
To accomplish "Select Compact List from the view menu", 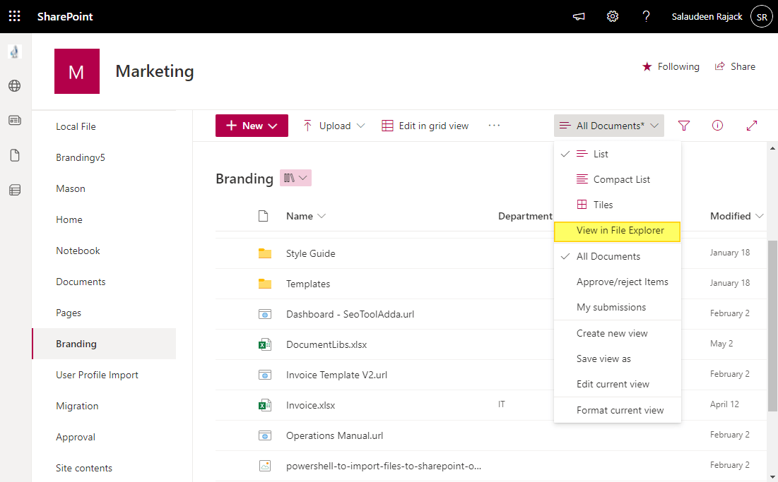I will (x=617, y=179).
